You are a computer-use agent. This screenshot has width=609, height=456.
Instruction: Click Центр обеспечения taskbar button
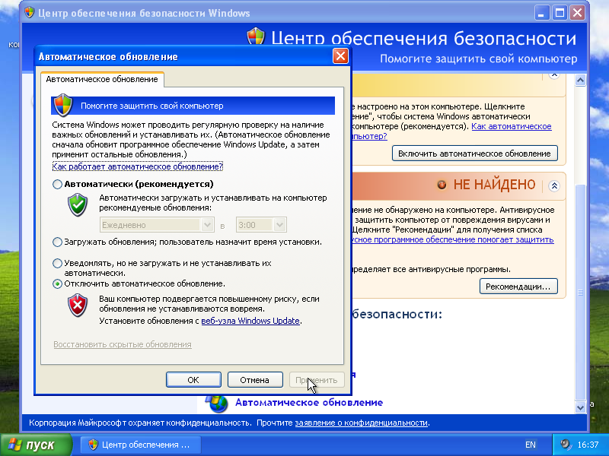click(x=141, y=445)
